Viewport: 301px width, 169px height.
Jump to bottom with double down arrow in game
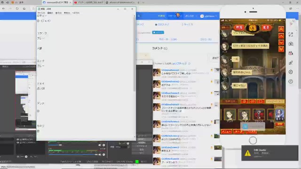(x=281, y=49)
